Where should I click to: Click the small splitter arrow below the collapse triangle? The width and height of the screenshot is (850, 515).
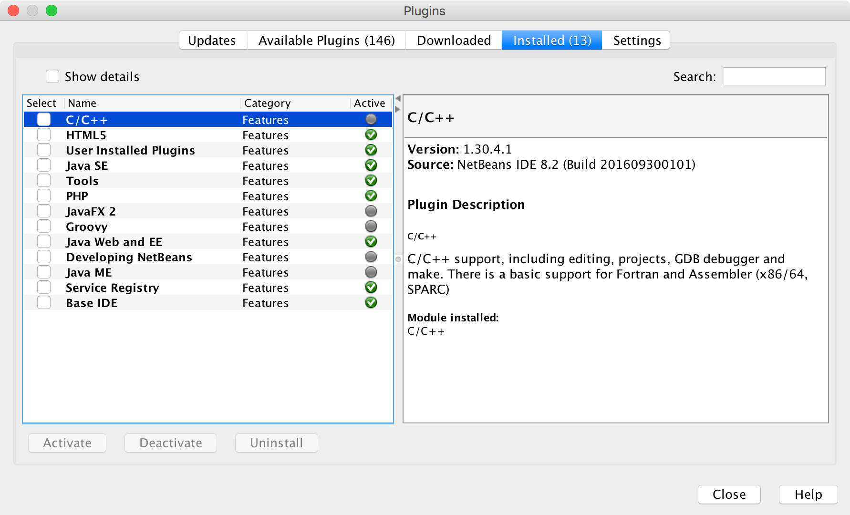pos(397,109)
